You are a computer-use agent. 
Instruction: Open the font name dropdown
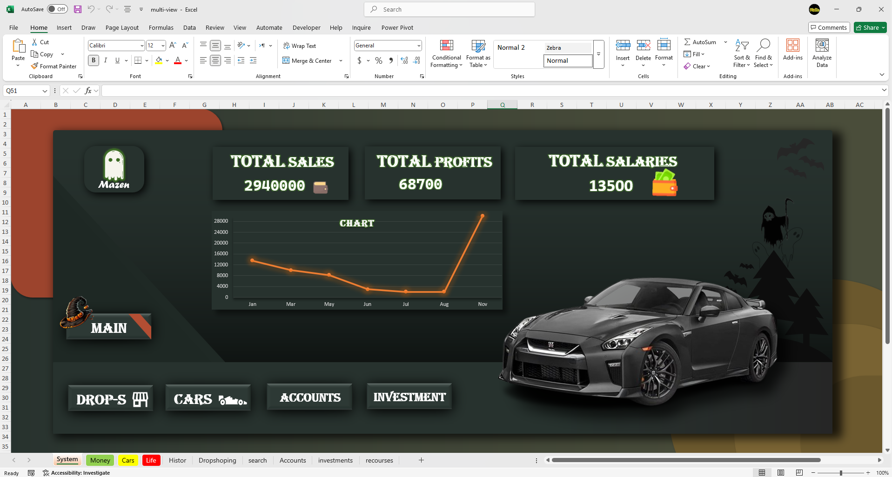point(142,46)
